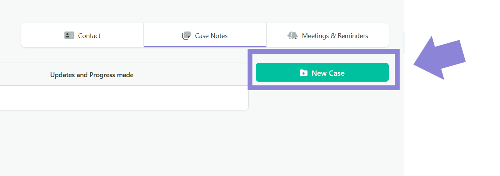
Task: Open the Meetings & Reminders tab
Action: coord(328,35)
